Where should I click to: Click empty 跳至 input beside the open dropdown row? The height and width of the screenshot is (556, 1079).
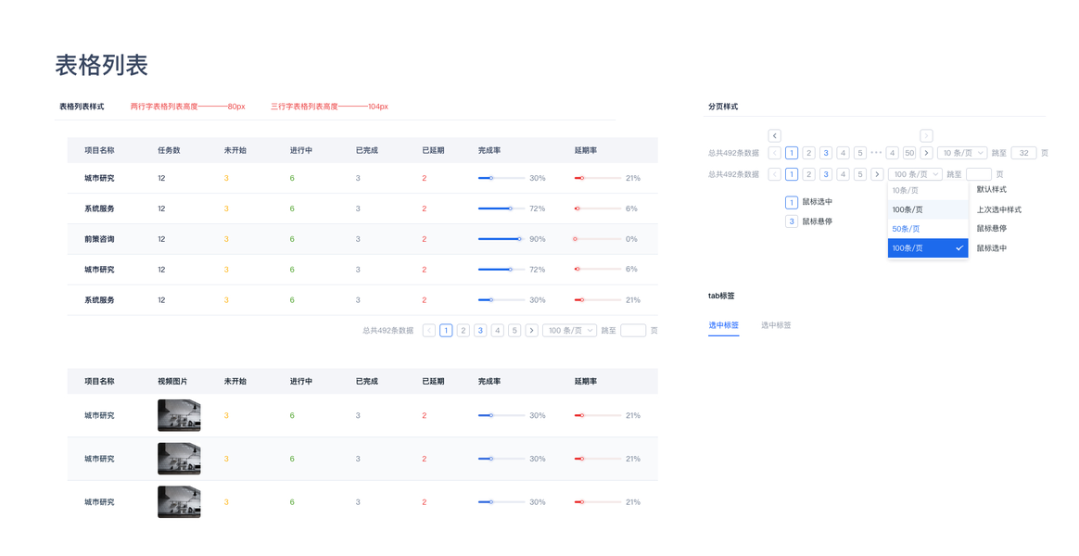click(979, 174)
